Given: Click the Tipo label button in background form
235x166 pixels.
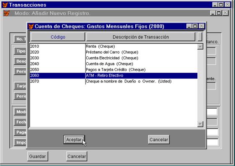Looking at the screenshot, I should tap(21, 51).
